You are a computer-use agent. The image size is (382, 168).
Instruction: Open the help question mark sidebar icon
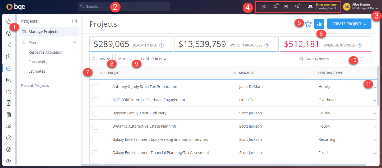pyautogui.click(x=9, y=138)
